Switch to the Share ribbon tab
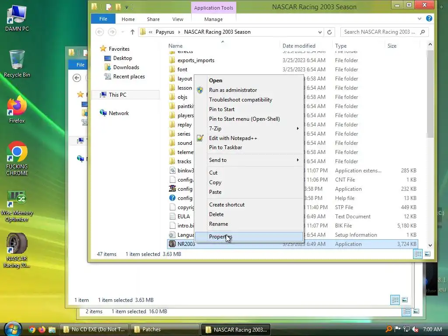448x336 pixels. click(x=153, y=19)
